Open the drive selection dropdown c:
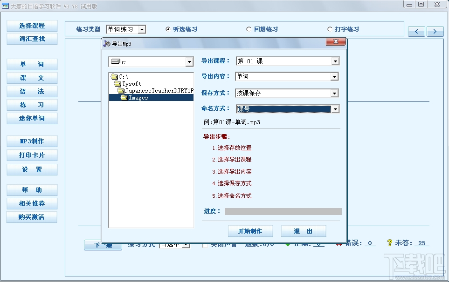449x282 pixels. coord(189,62)
